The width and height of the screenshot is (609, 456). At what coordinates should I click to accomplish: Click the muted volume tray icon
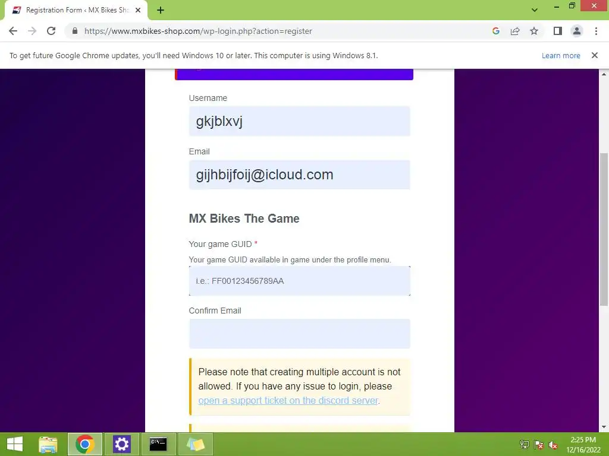(553, 444)
